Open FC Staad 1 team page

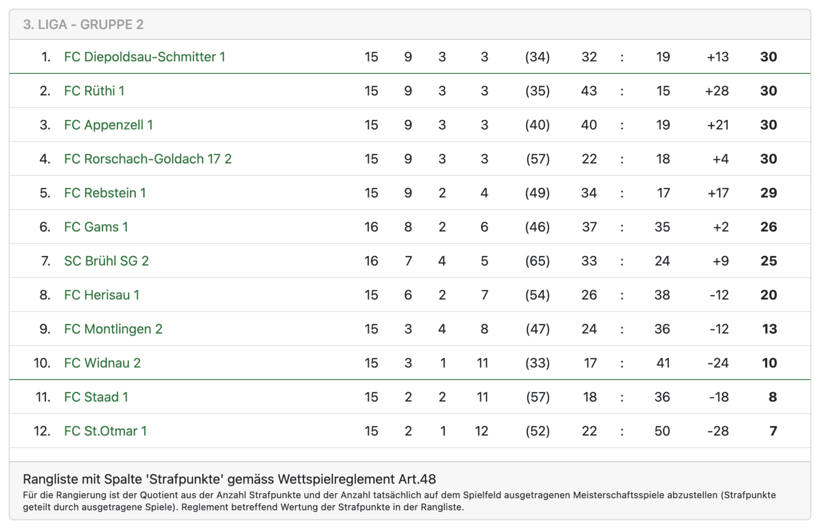(96, 397)
